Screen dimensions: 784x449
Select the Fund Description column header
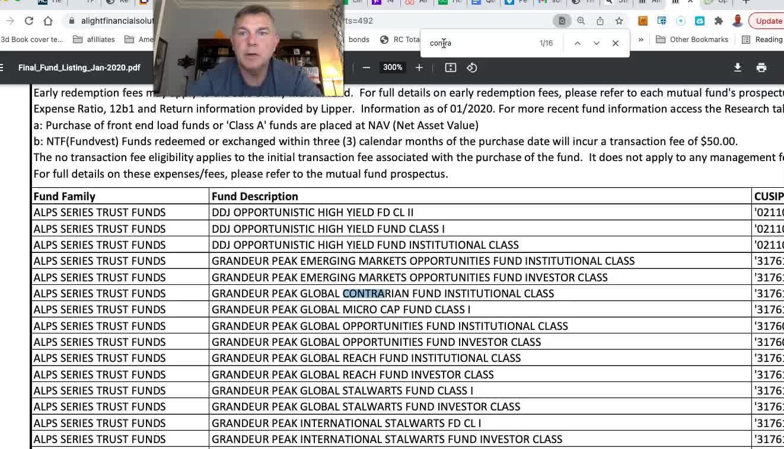click(255, 196)
